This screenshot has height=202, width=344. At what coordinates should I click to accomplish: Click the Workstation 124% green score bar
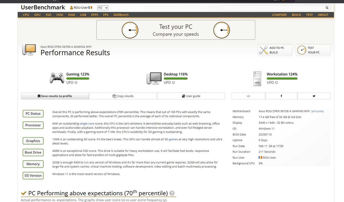[x=282, y=78]
